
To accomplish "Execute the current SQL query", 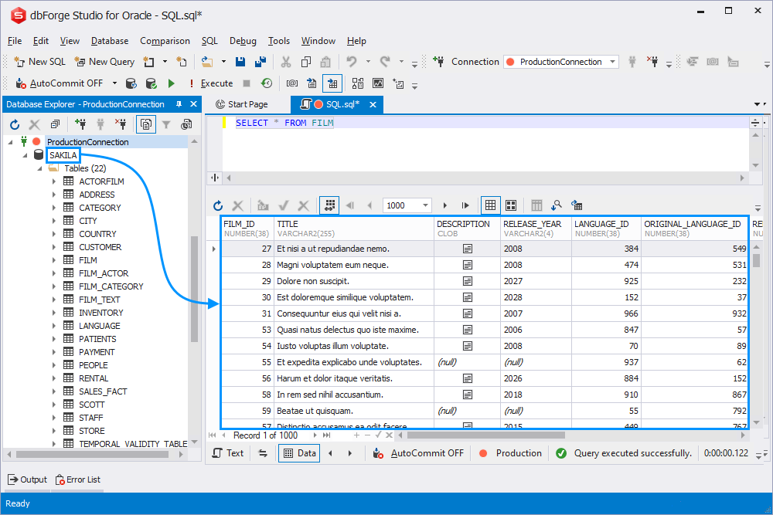I will [x=171, y=83].
